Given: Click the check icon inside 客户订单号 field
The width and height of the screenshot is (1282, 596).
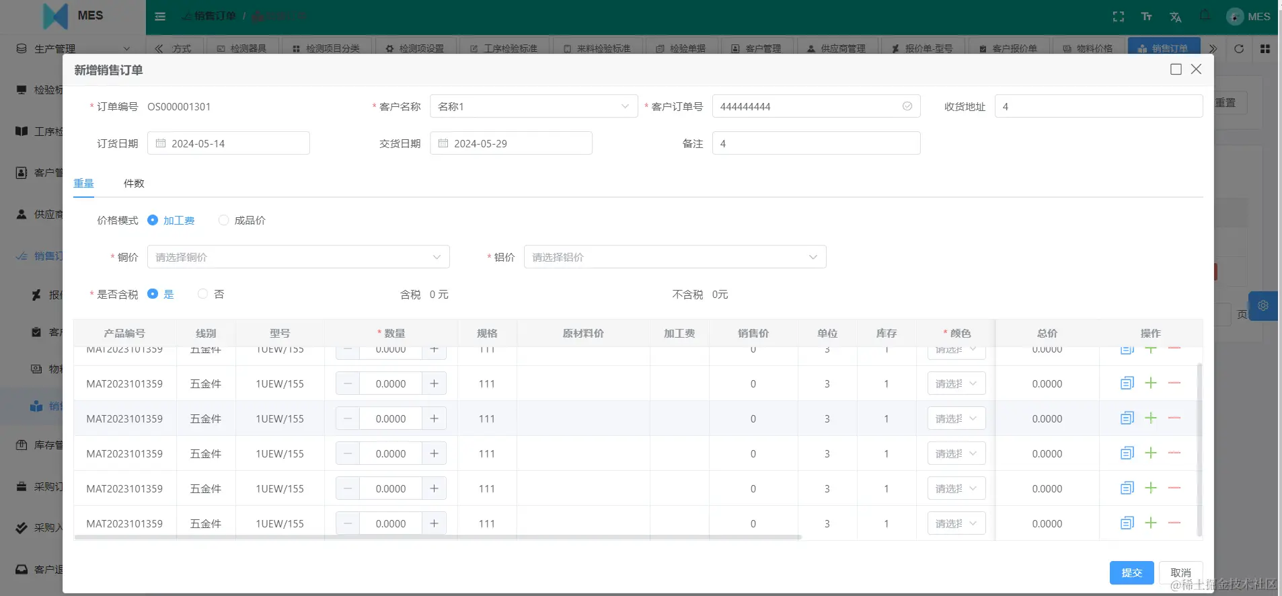Looking at the screenshot, I should (x=907, y=106).
